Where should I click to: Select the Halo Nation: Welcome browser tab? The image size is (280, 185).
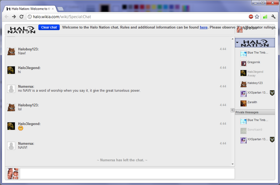30,9
